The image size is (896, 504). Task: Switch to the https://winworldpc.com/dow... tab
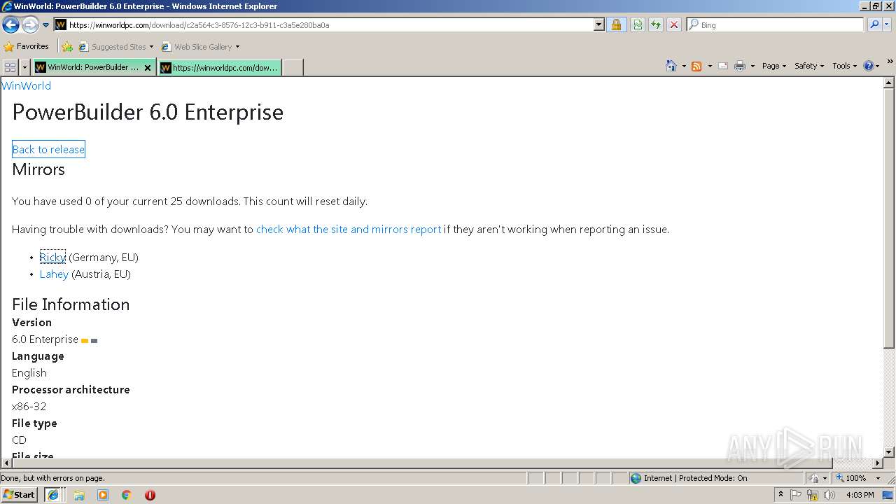click(220, 67)
